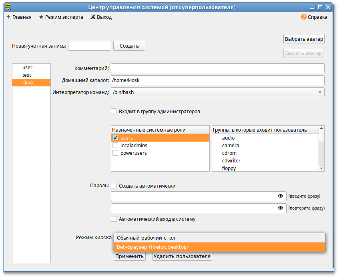Image resolution: width=339 pixels, height=278 pixels.
Task: Click the Выход tools icon
Action: tap(93, 17)
